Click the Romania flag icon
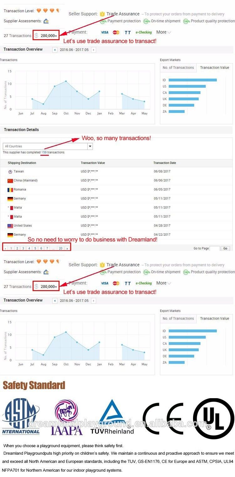The width and height of the screenshot is (235, 477). pyautogui.click(x=10, y=190)
